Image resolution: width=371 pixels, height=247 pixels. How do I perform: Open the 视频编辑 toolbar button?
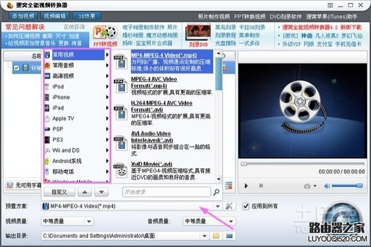[54, 16]
